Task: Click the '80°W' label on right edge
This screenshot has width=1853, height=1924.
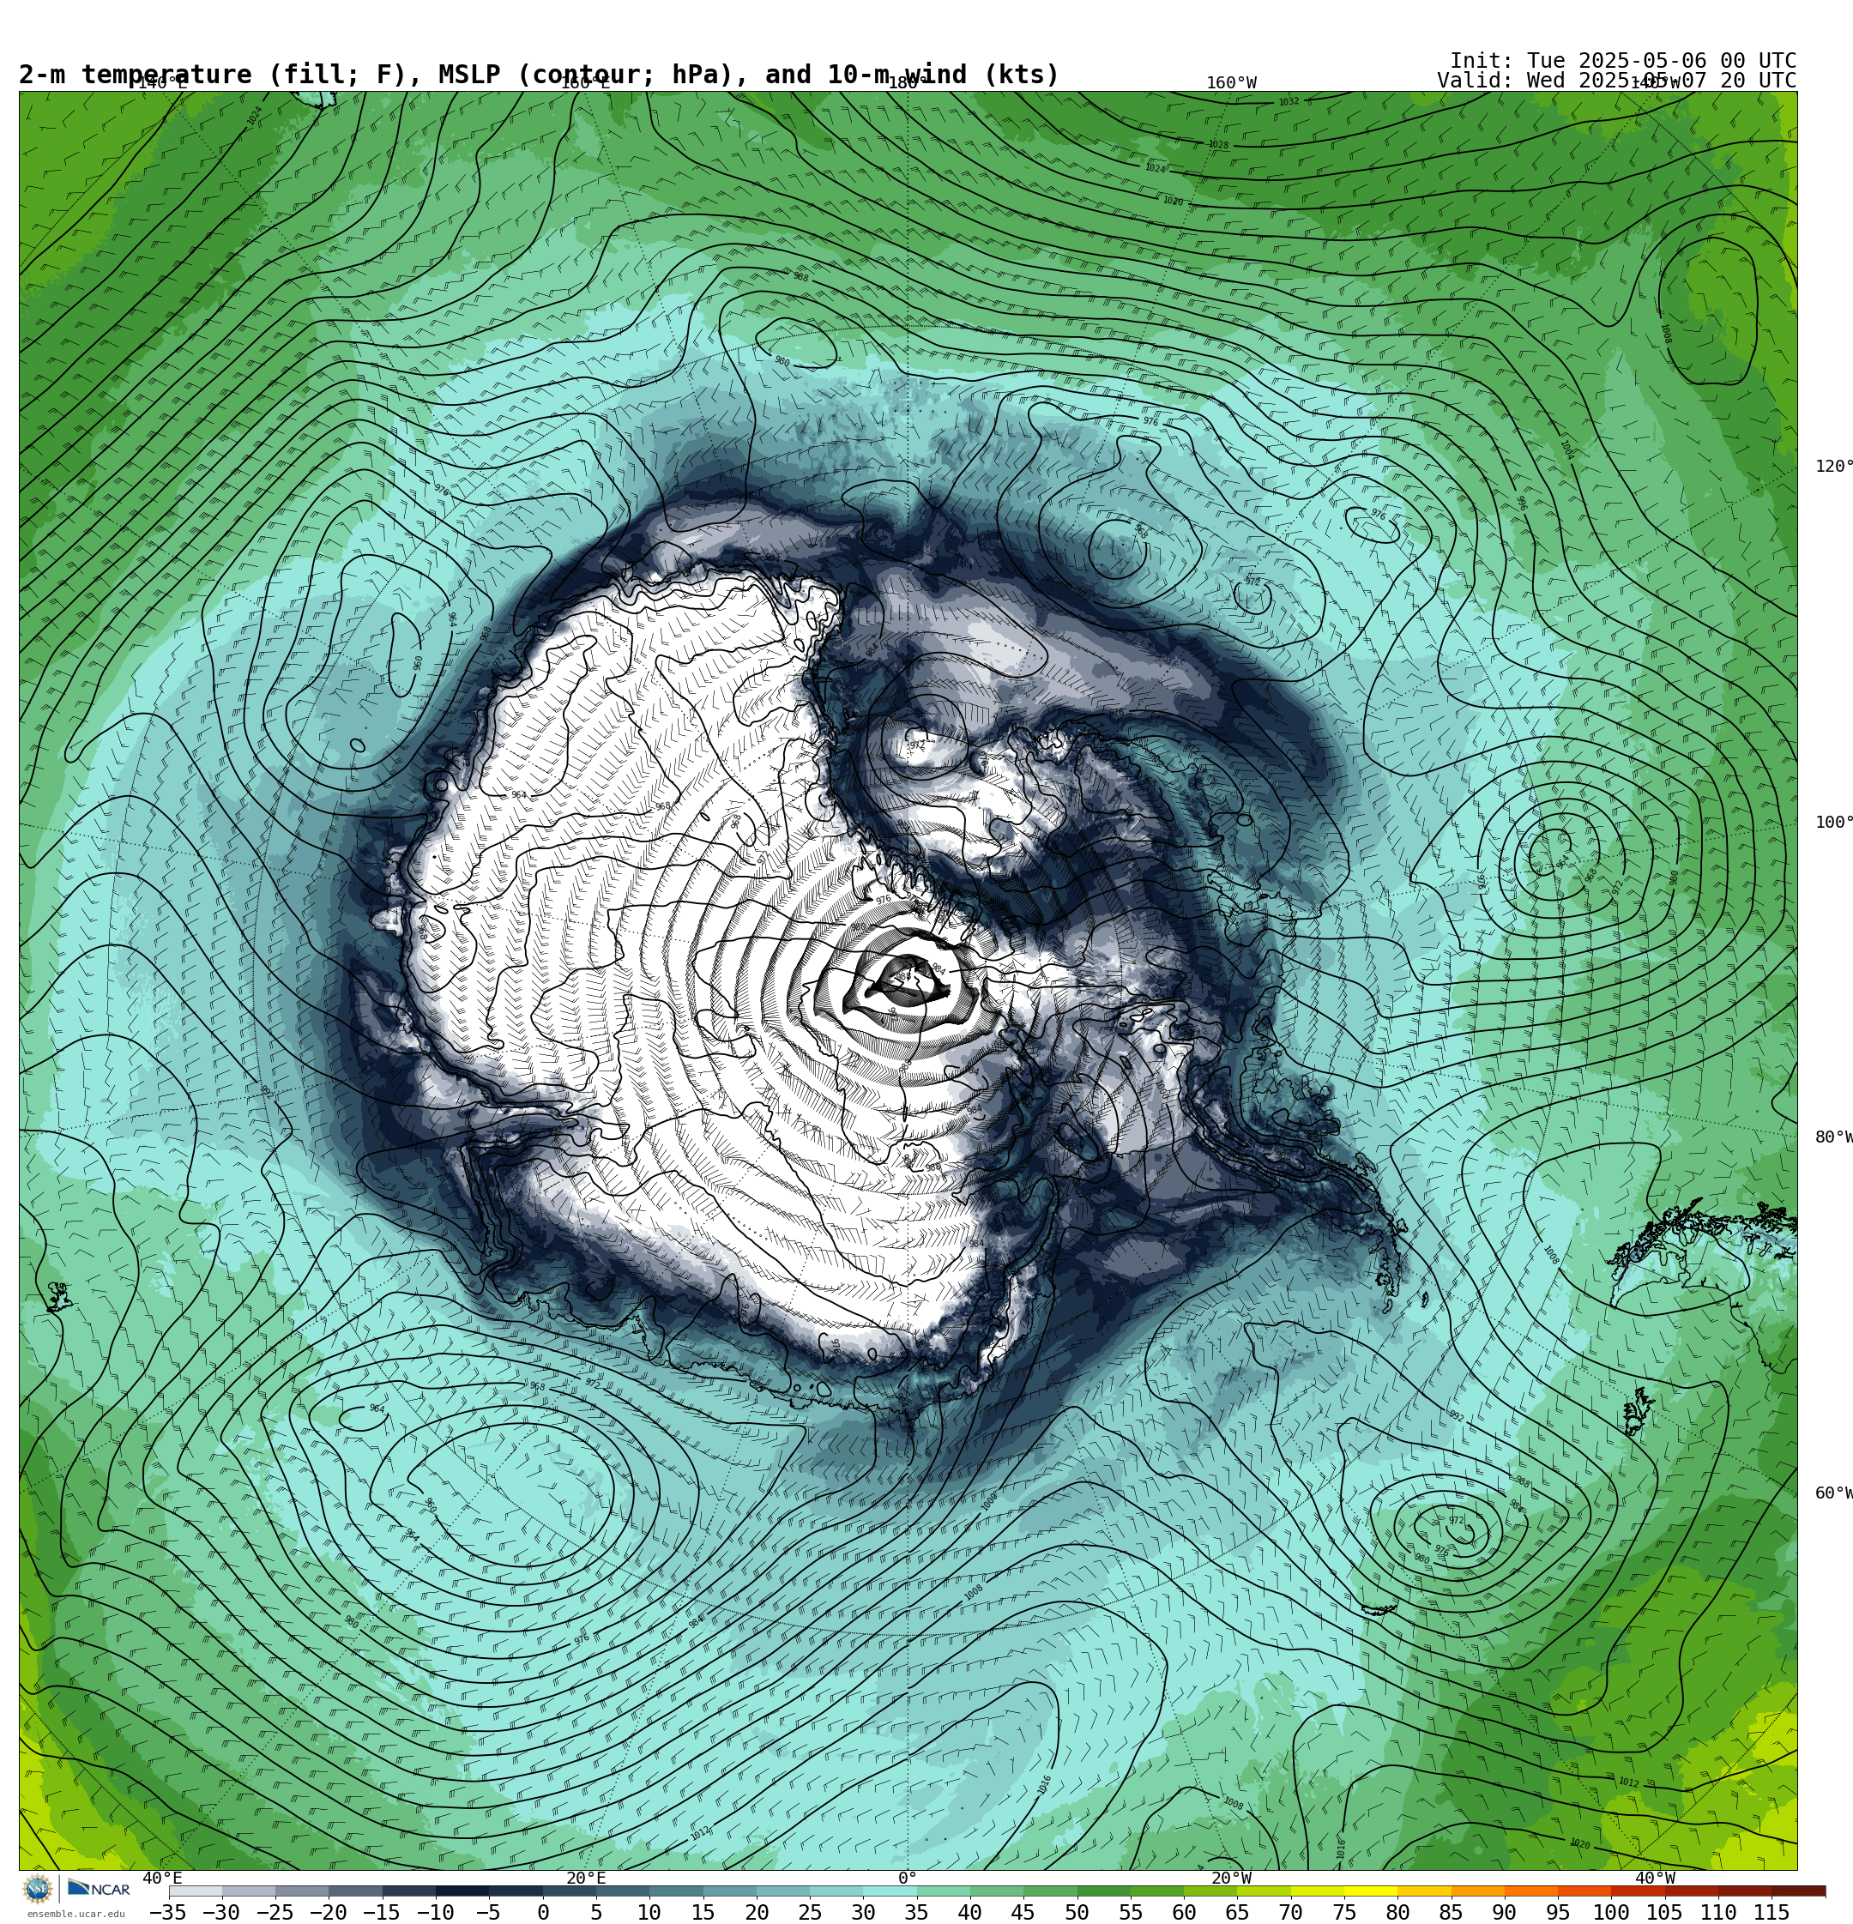Action: [x=1833, y=1137]
